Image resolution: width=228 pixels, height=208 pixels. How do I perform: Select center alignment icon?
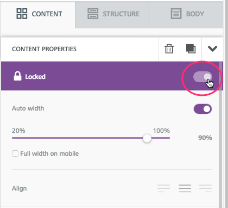[185, 188]
